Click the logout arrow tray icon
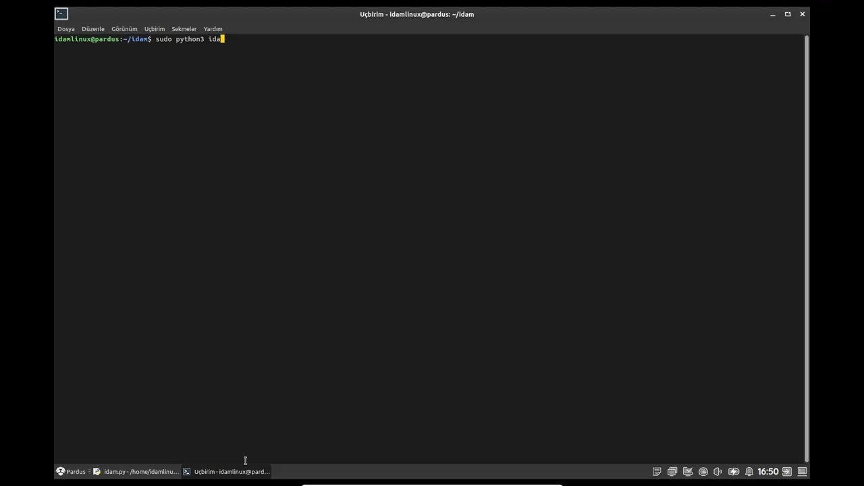Viewport: 864px width, 486px height. point(787,472)
